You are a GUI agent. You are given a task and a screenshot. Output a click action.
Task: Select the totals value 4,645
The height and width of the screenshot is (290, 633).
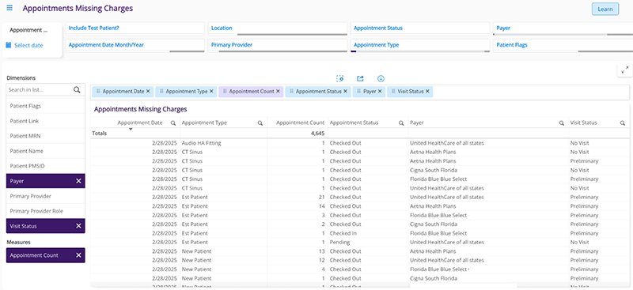318,133
